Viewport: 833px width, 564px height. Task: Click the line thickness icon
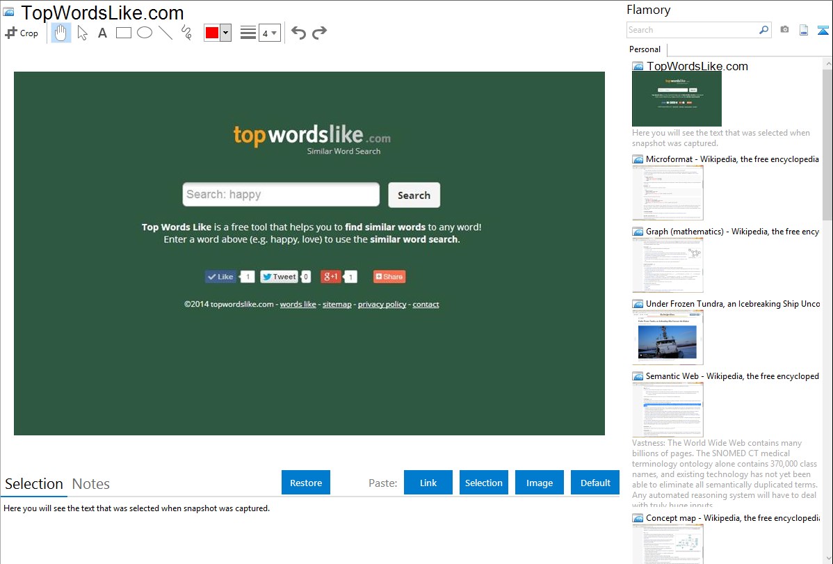(x=248, y=33)
